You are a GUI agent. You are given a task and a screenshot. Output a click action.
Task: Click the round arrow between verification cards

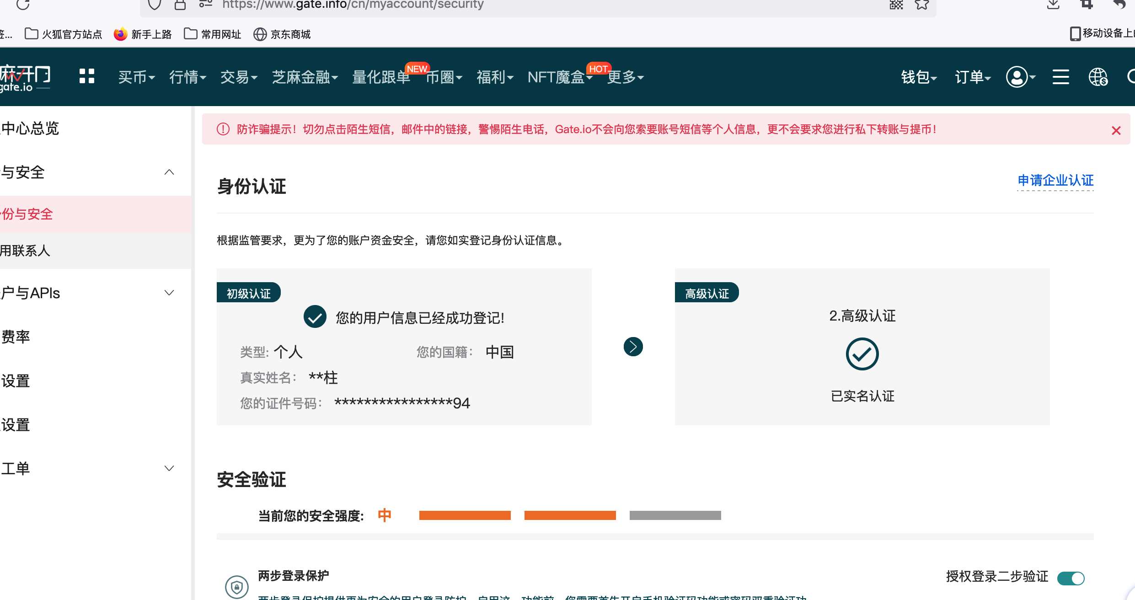coord(633,347)
